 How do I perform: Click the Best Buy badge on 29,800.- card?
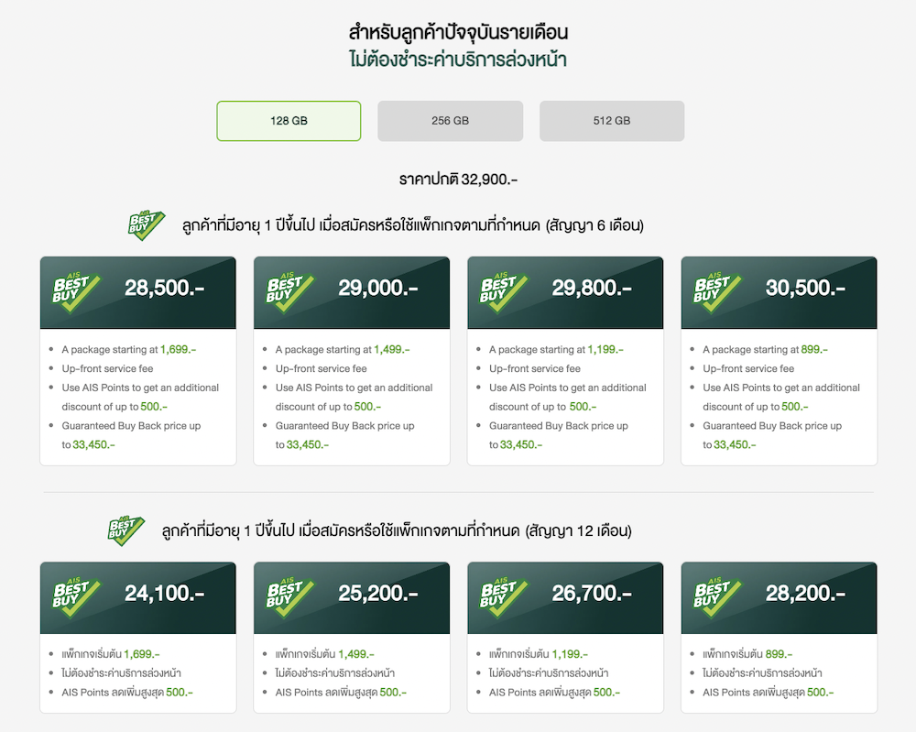click(505, 290)
